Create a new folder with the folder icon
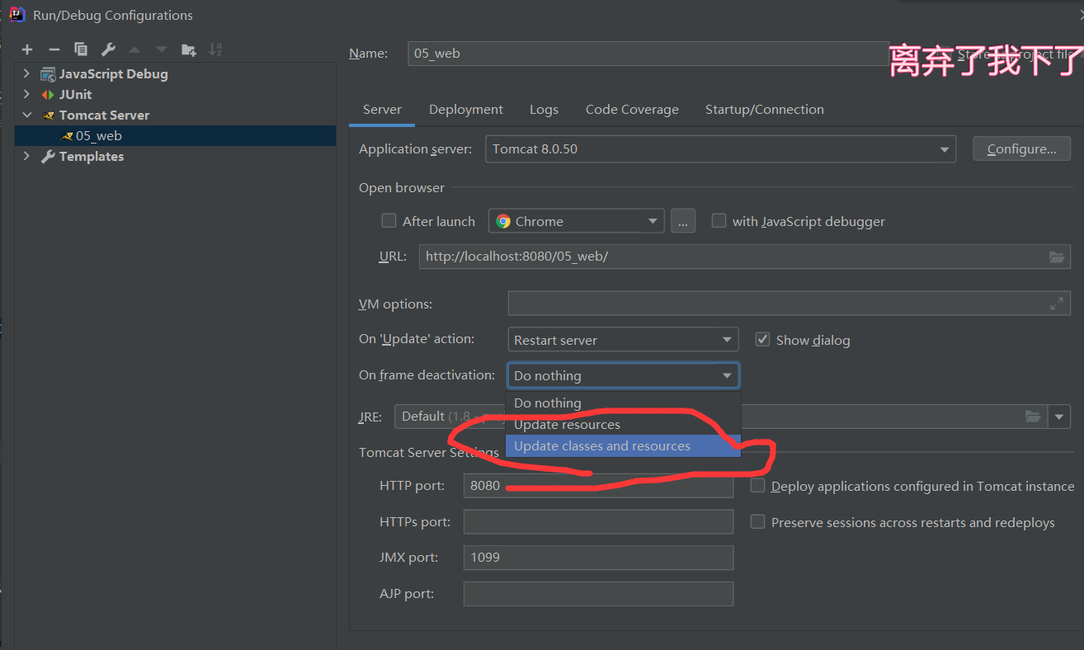The width and height of the screenshot is (1084, 650). pos(189,49)
